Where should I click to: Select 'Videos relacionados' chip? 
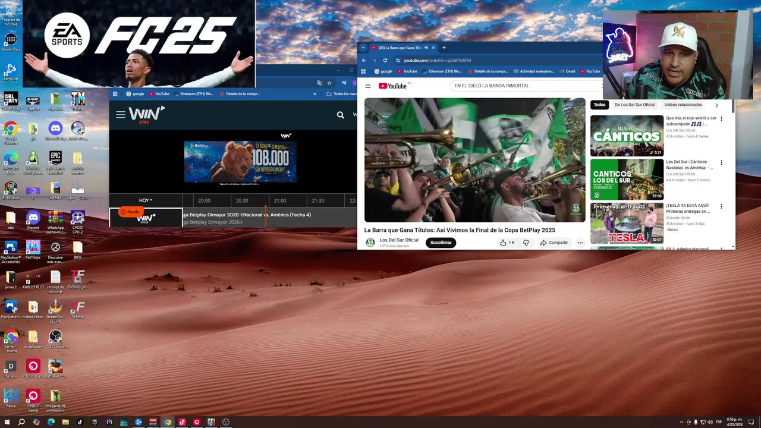pos(683,105)
